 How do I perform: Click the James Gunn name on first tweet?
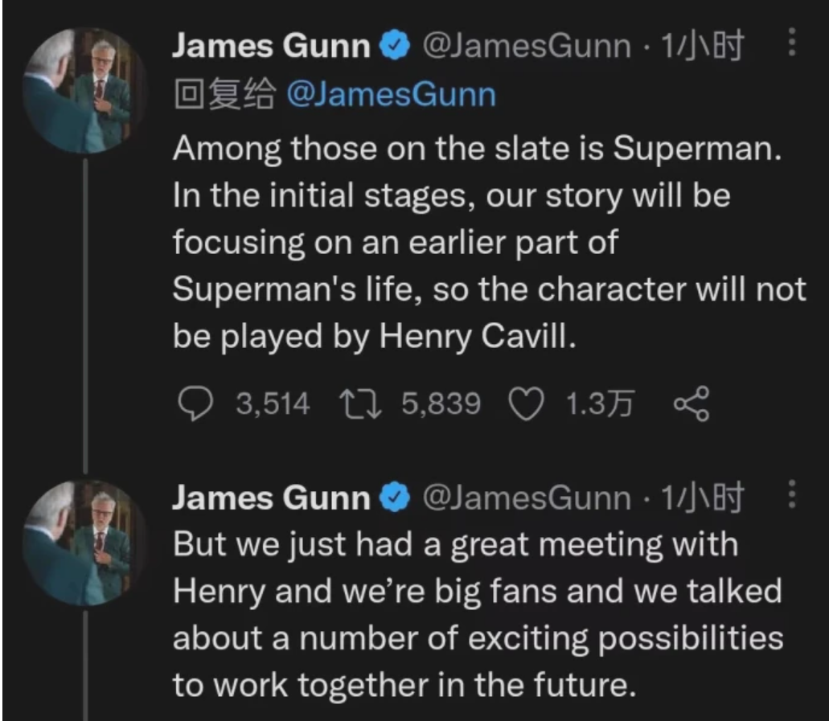point(272,48)
